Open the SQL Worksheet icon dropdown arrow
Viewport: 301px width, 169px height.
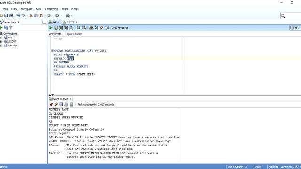click(72, 15)
